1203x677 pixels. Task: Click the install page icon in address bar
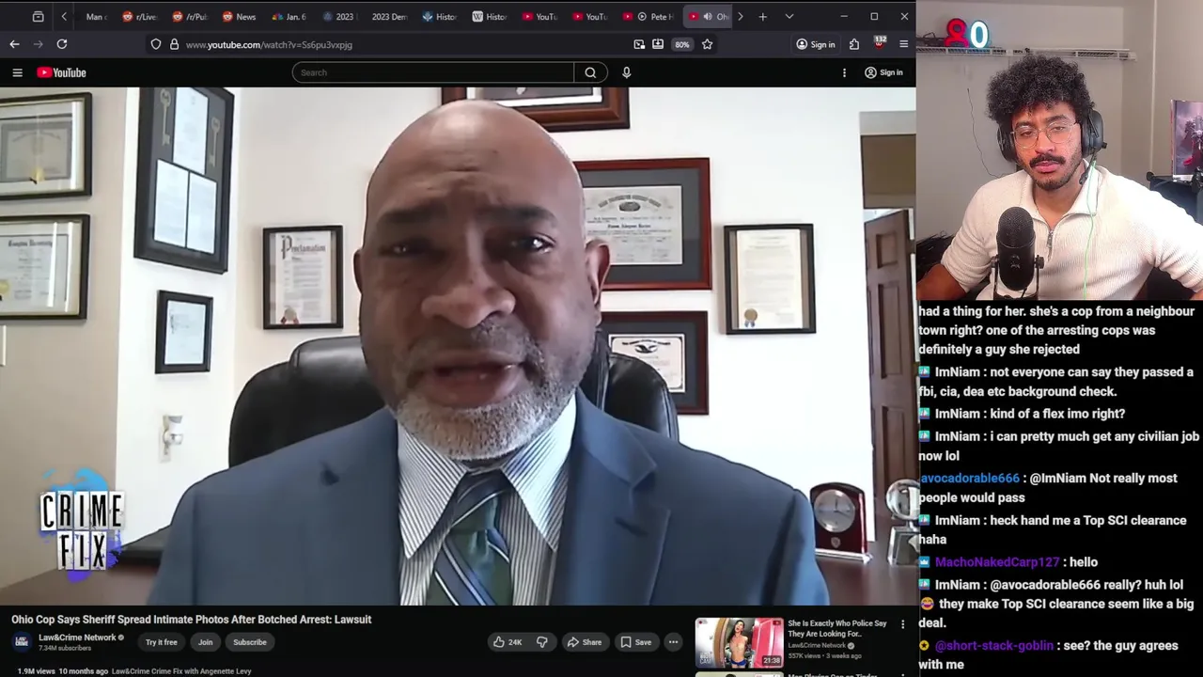(658, 44)
